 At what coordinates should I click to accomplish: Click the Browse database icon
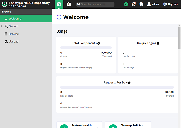tap(6, 34)
